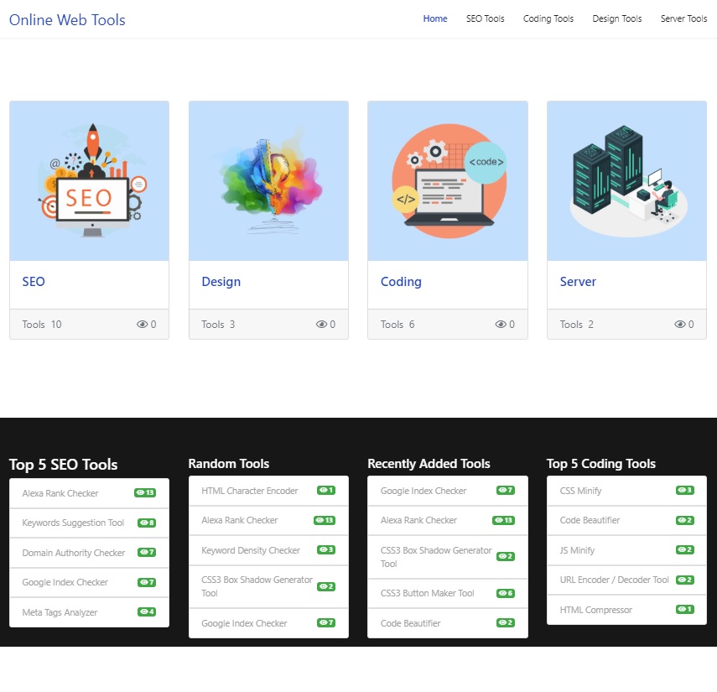Open the SEO Tools menu item

tap(485, 18)
